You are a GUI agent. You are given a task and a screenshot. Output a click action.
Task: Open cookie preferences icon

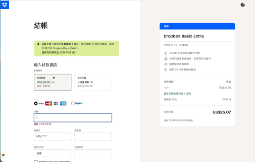[3, 155]
